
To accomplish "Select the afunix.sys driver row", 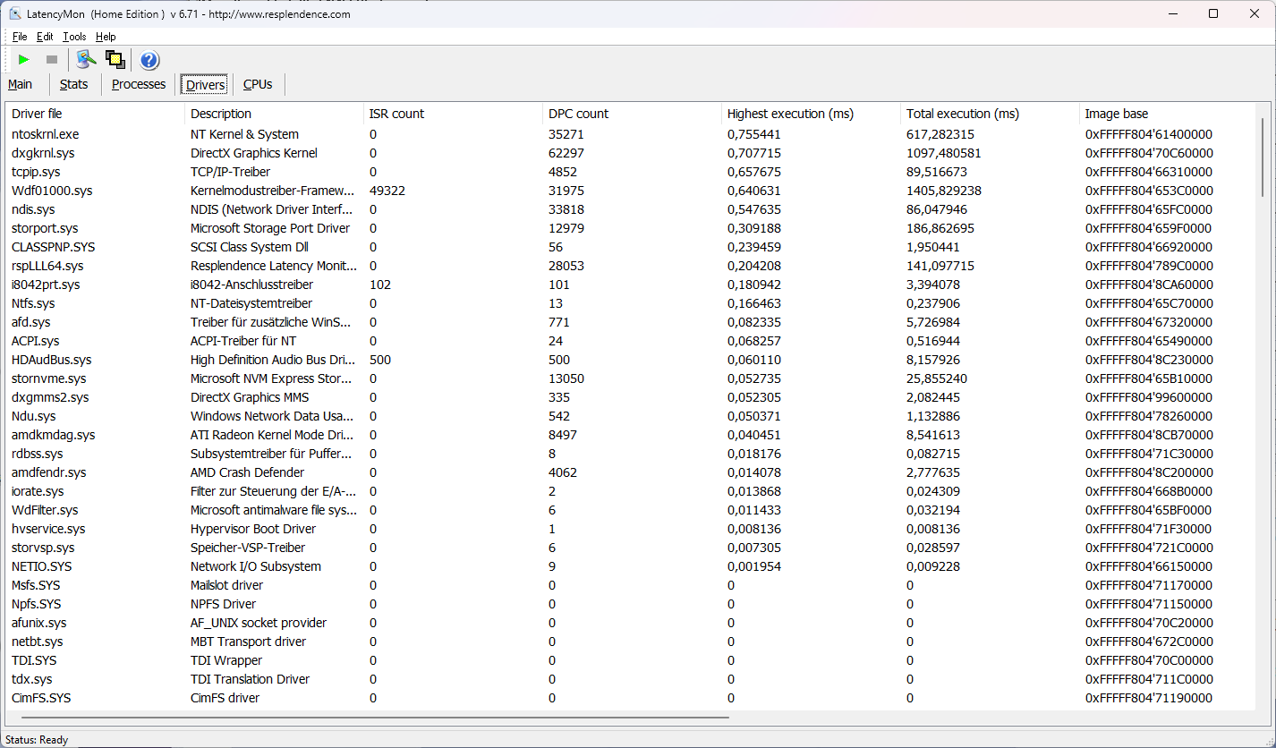I will tap(632, 623).
